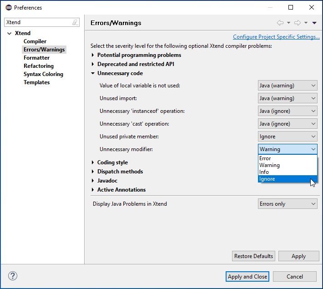The image size is (323, 289).
Task: Choose Warning in the dropdown list
Action: point(288,165)
